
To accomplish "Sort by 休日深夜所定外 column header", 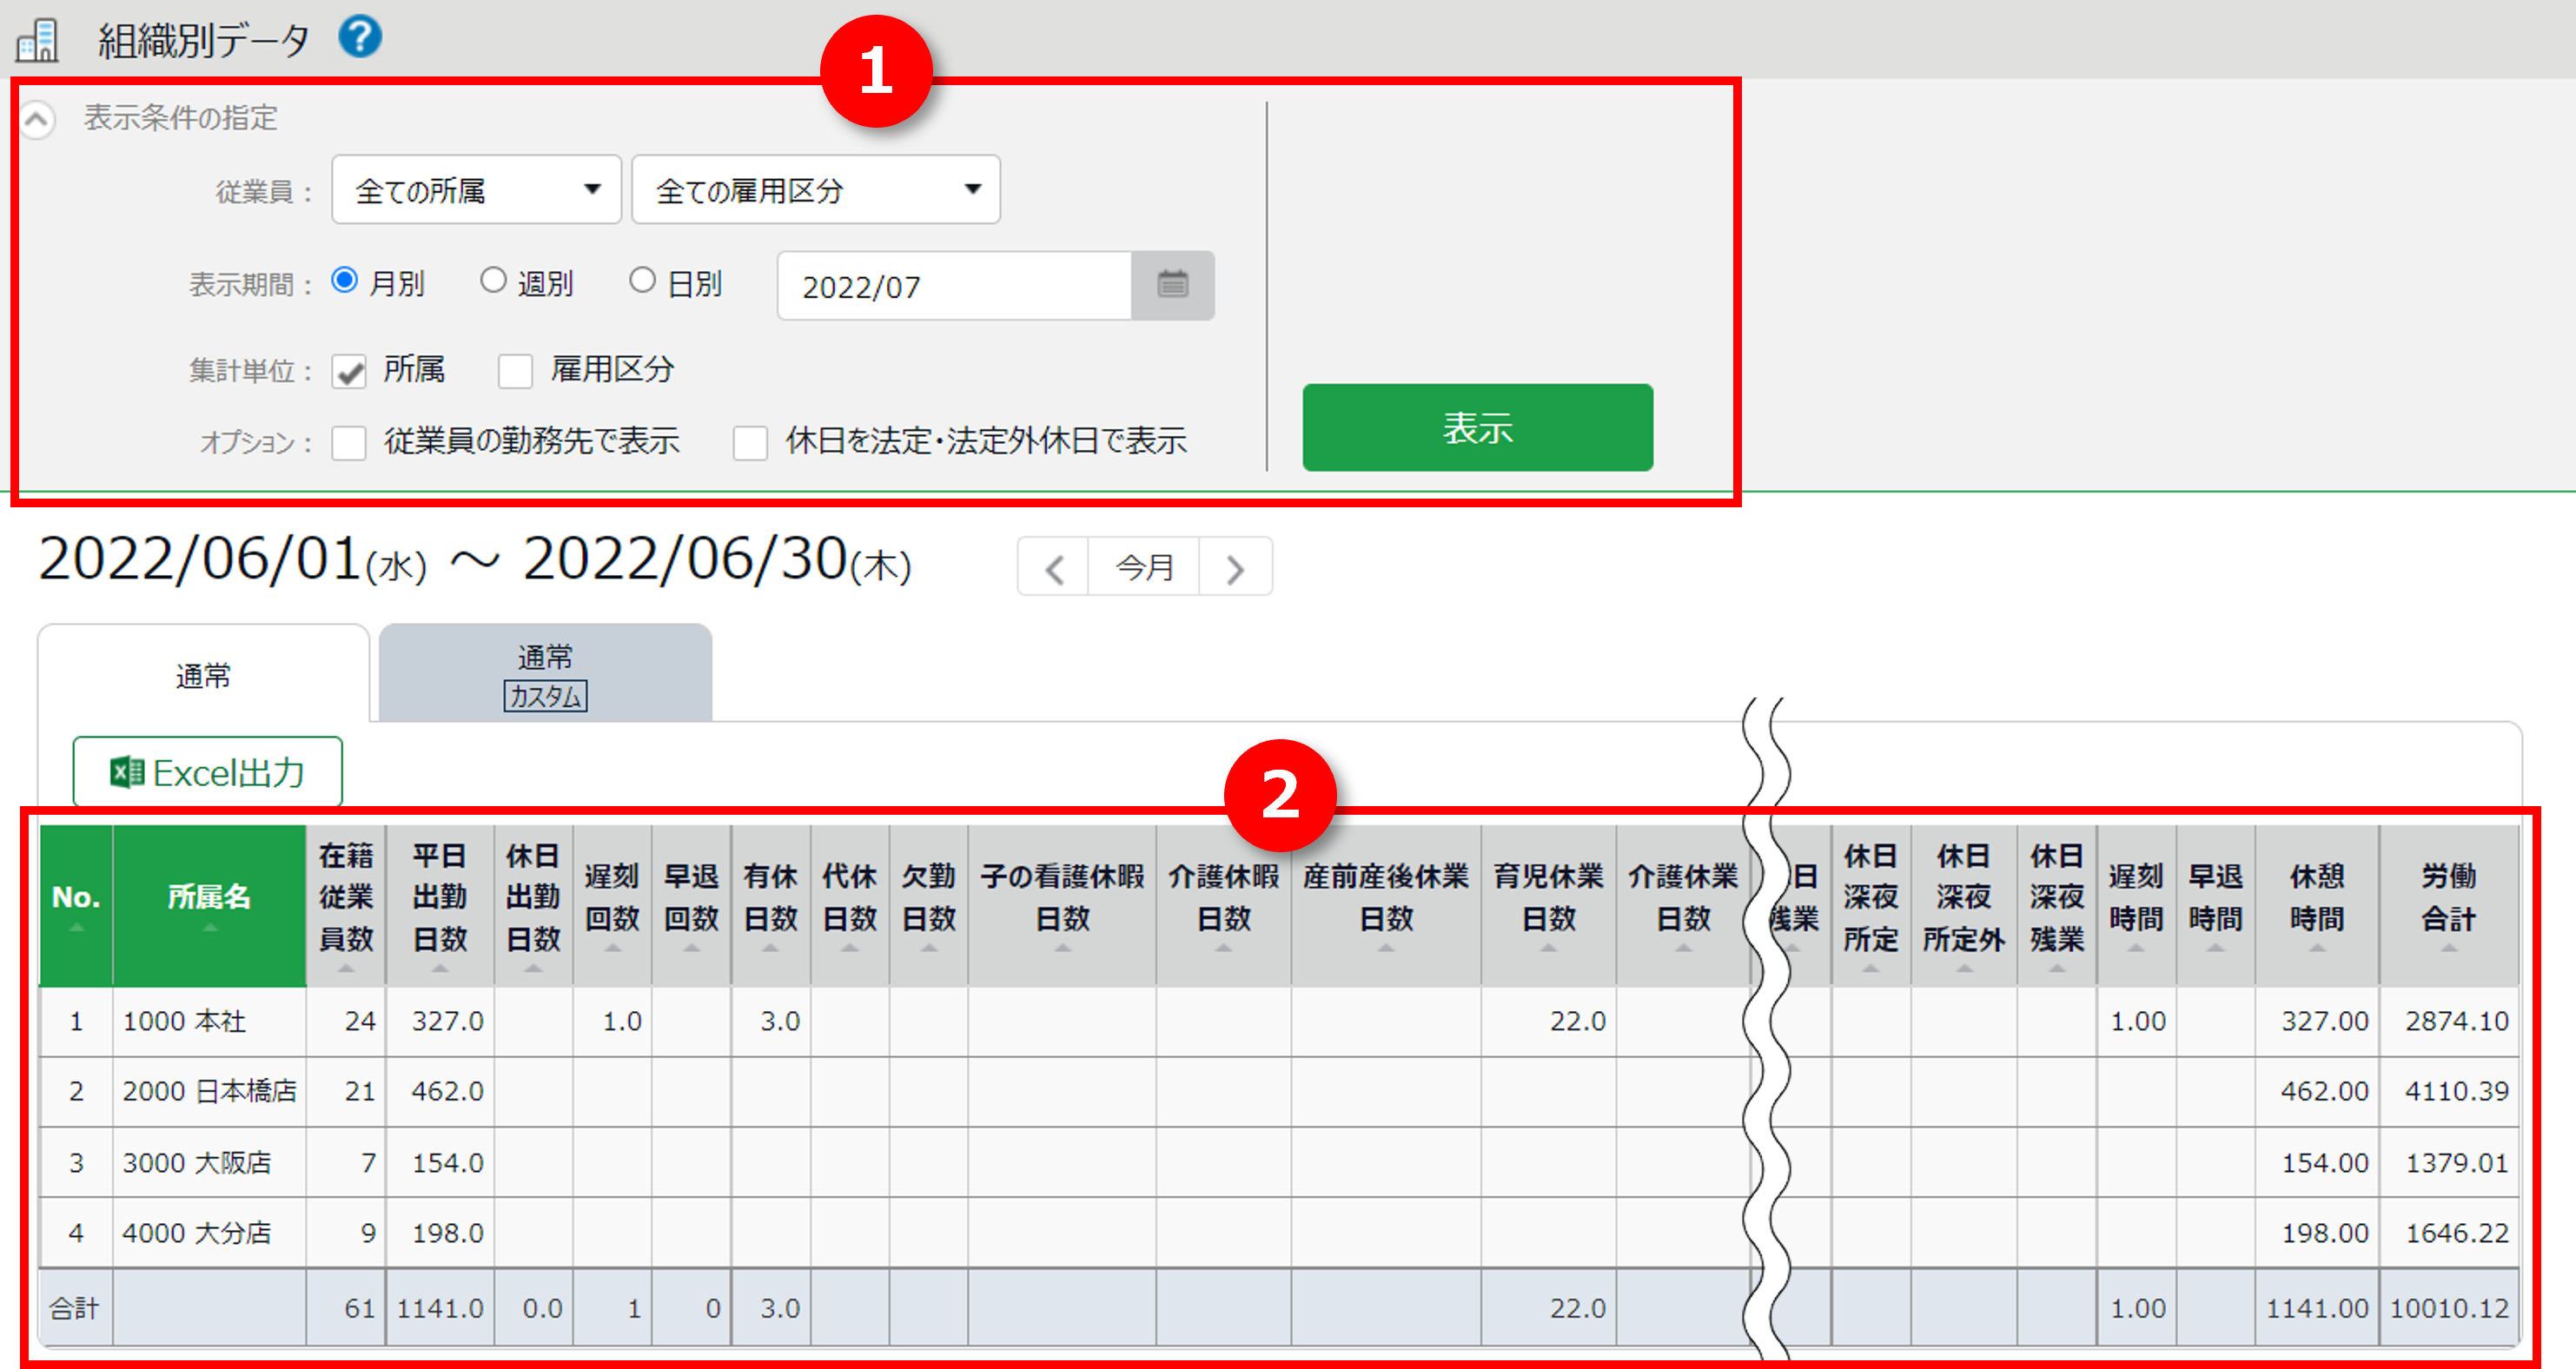I will coord(1964,905).
